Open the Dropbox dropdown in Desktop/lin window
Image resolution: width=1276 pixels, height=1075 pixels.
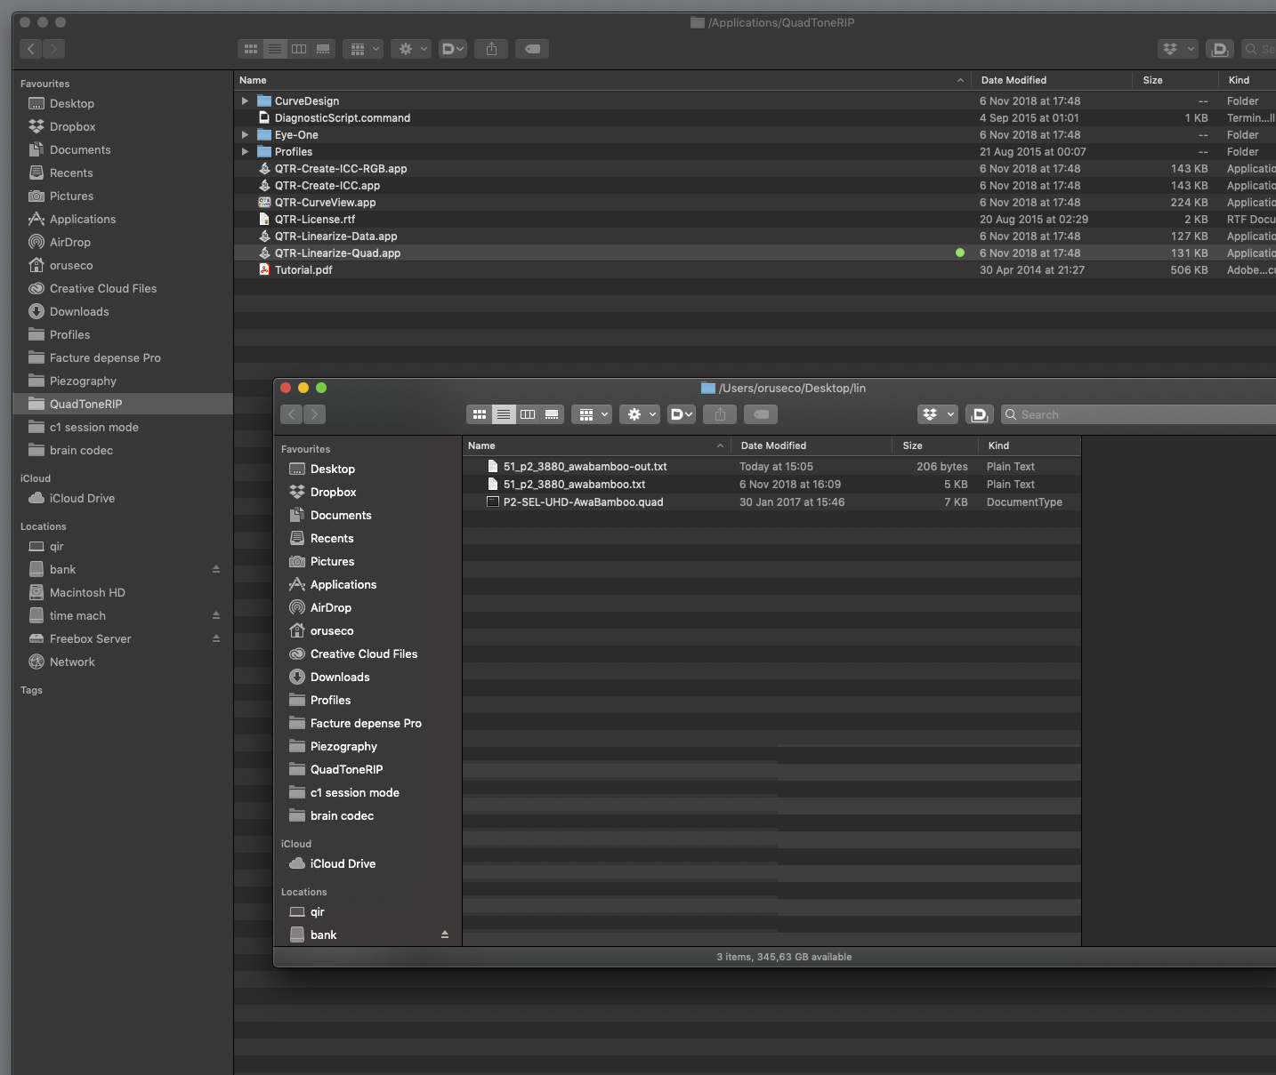point(937,414)
